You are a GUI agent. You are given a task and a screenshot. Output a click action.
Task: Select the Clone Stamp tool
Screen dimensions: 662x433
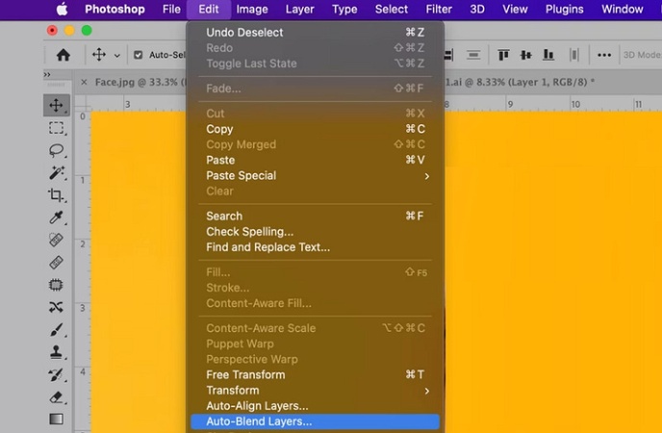[x=57, y=352]
